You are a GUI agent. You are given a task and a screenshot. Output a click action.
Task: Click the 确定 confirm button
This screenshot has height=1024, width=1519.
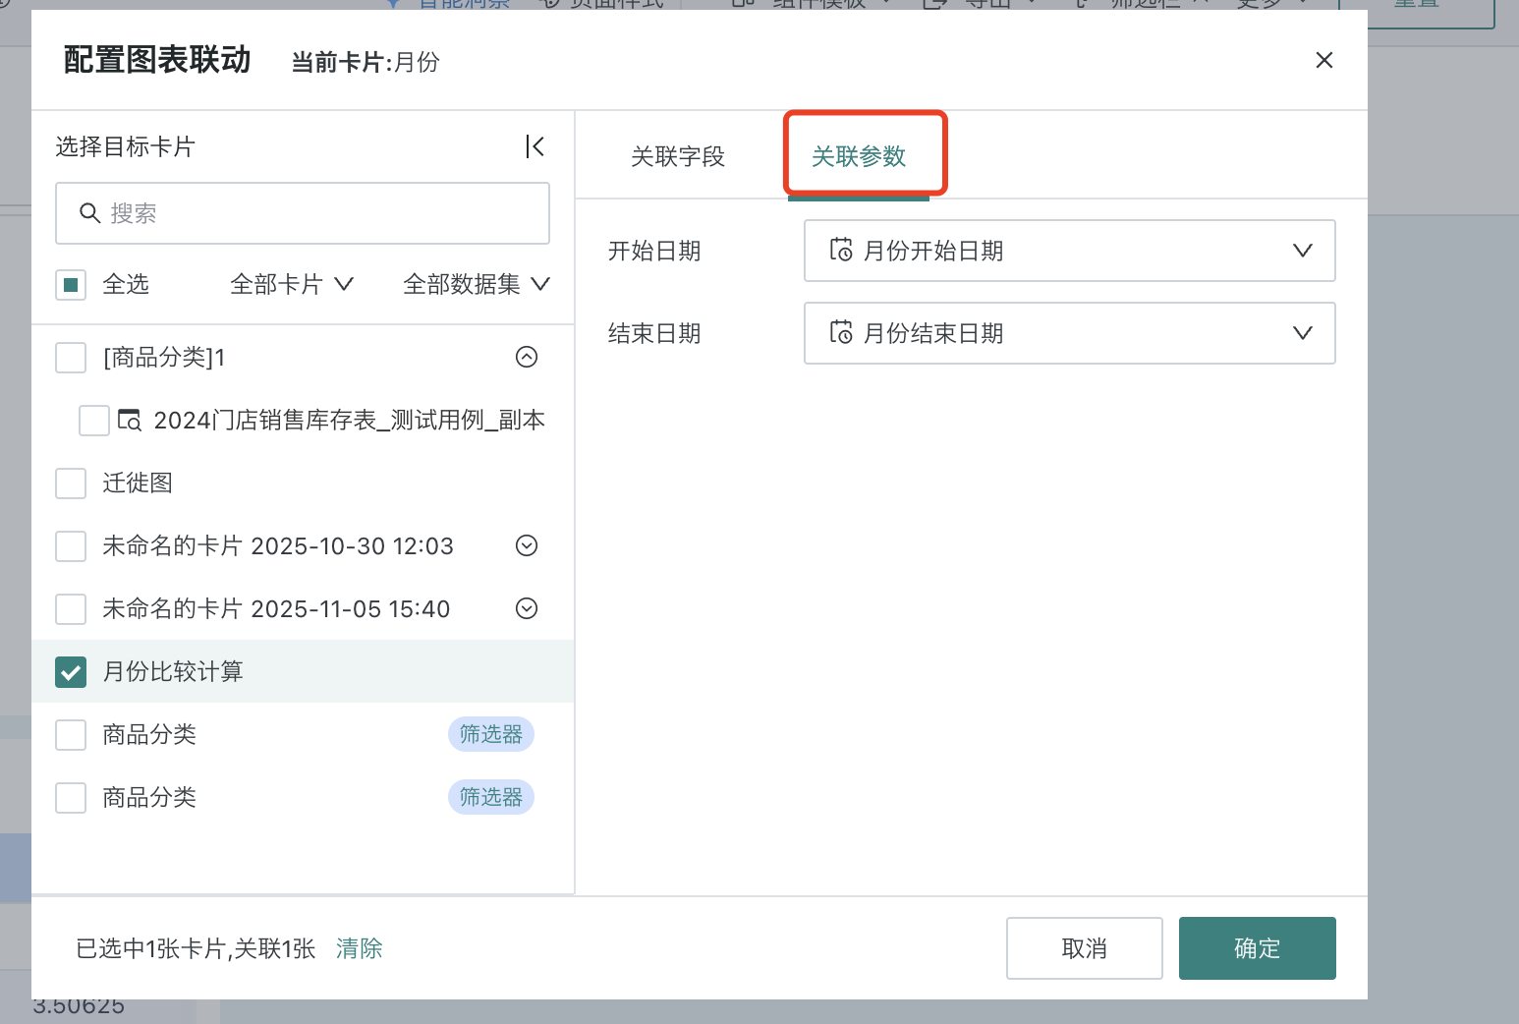(1257, 947)
